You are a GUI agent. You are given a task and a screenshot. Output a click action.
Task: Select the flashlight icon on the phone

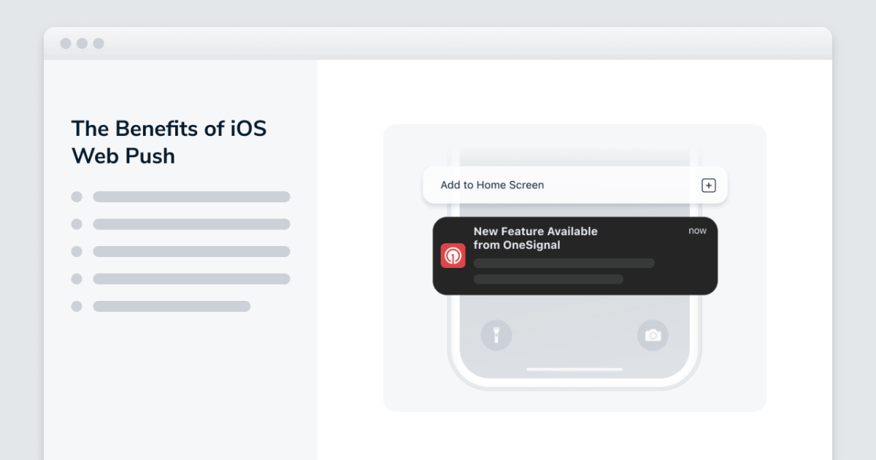496,334
